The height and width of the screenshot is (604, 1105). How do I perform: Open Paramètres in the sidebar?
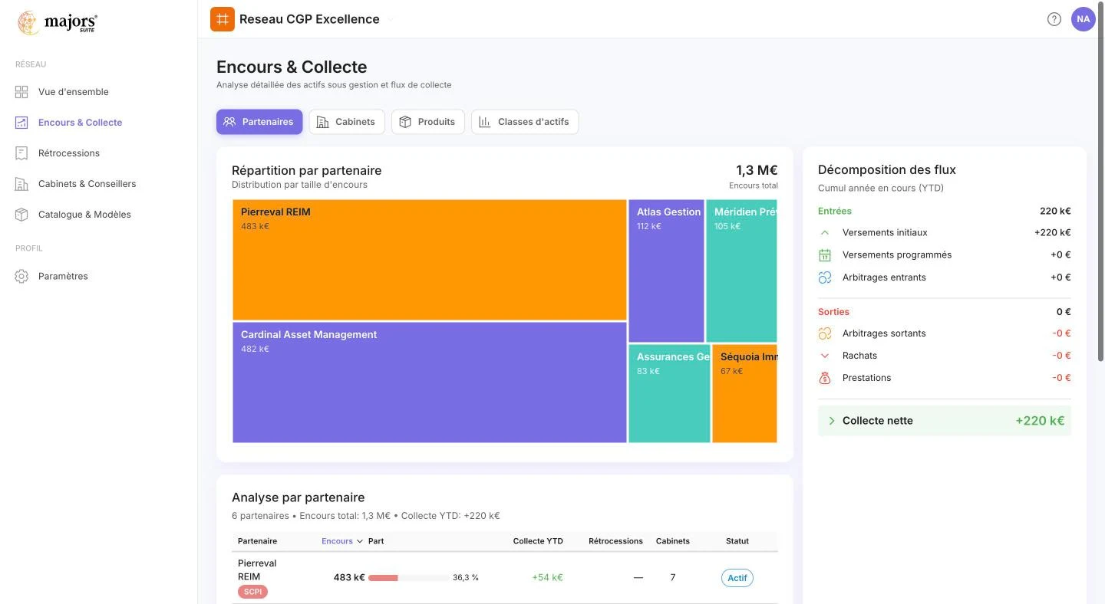(63, 276)
